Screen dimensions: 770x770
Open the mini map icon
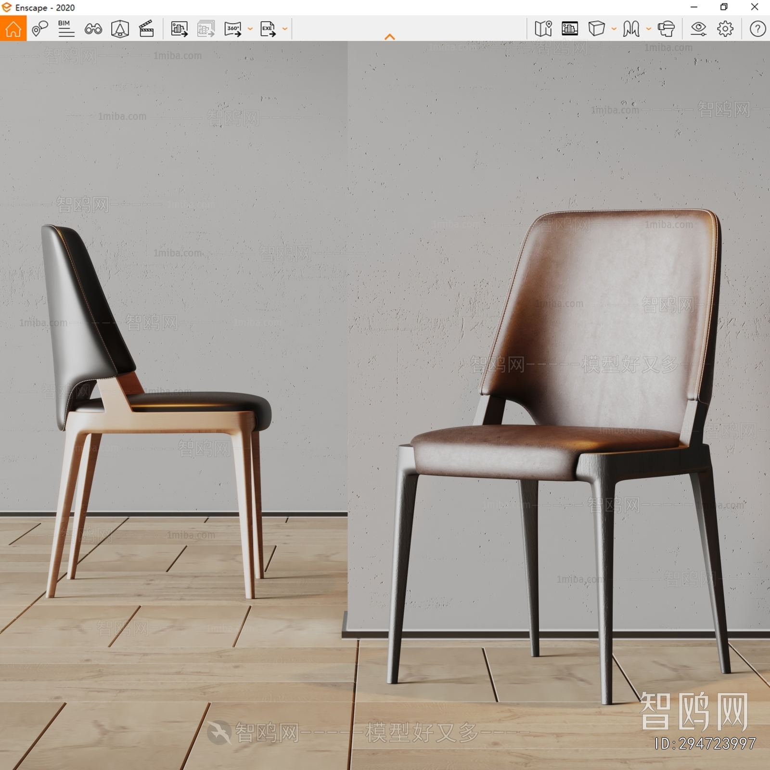click(x=543, y=29)
